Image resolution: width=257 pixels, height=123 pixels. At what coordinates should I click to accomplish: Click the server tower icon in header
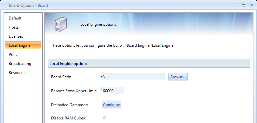[x=61, y=24]
